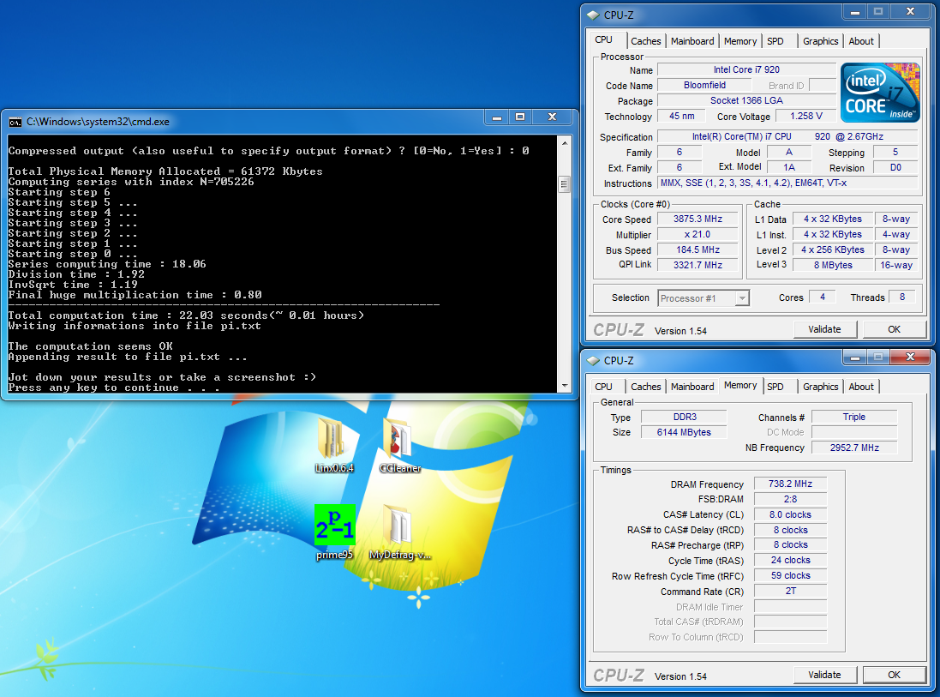Click the Multiplier x 21.0 value

(x=698, y=235)
